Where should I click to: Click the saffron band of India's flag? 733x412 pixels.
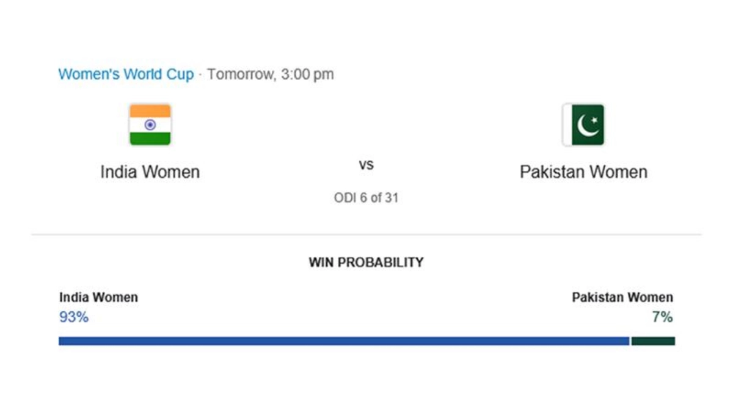coord(150,110)
